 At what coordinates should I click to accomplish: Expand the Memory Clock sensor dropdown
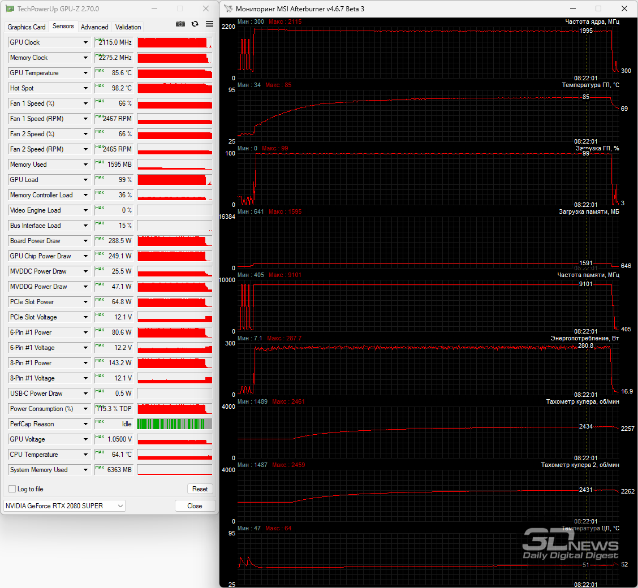85,58
